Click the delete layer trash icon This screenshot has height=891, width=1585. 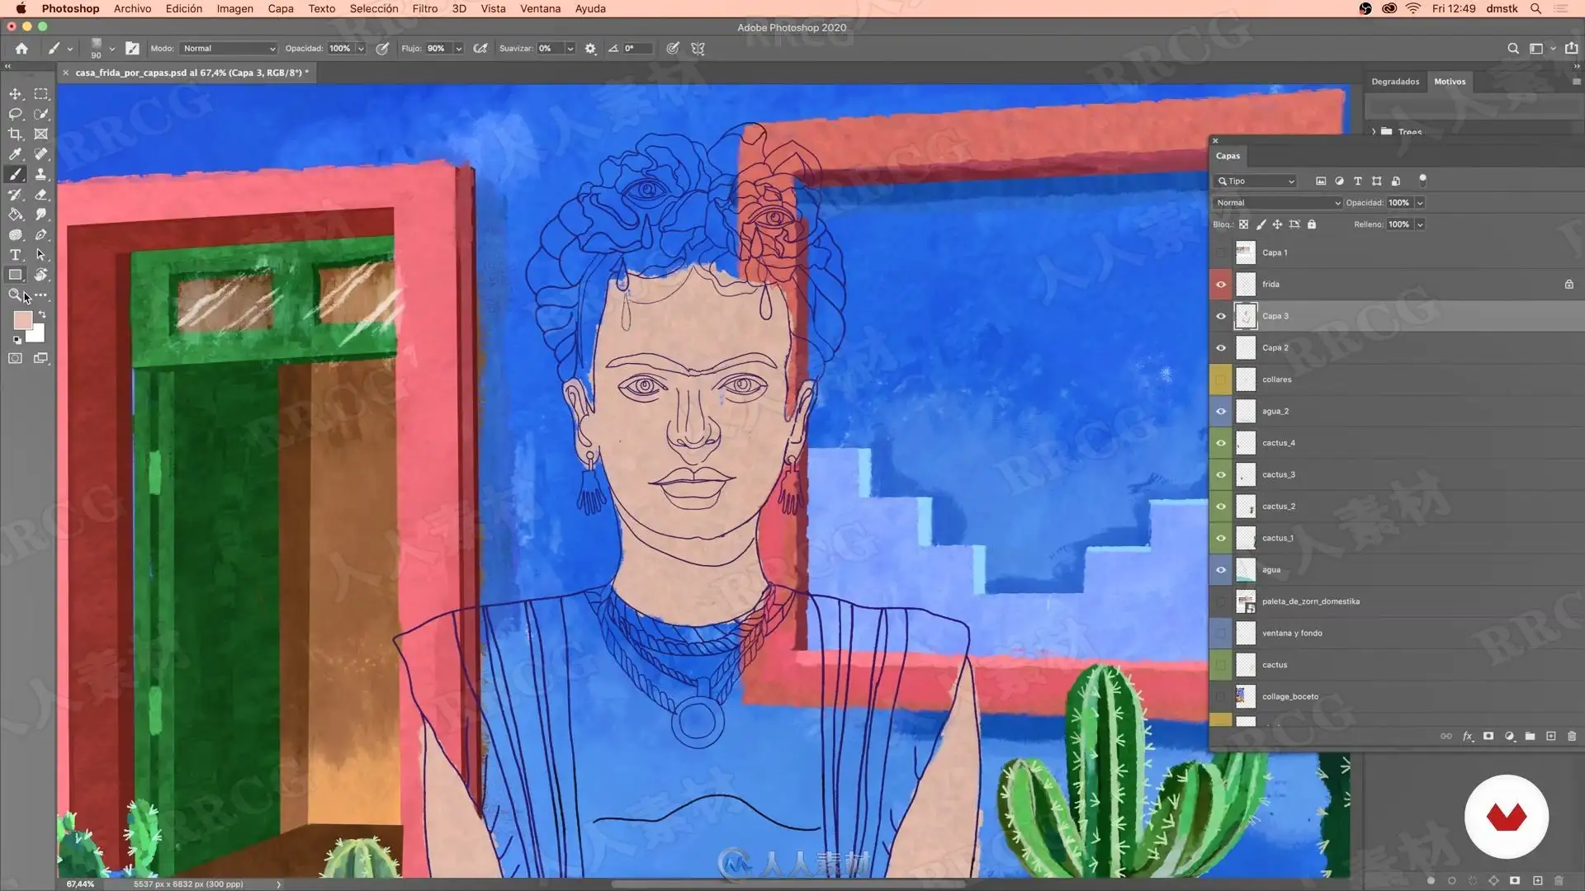point(1572,736)
